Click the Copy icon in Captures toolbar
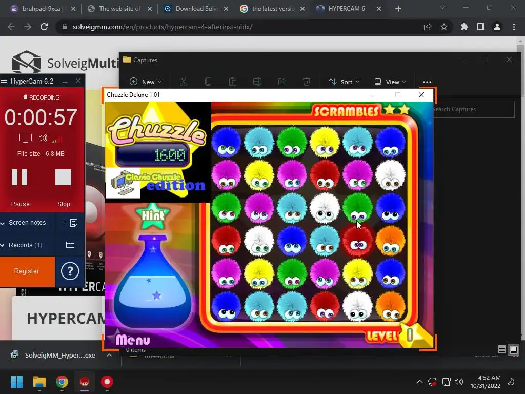The image size is (525, 394). click(208, 82)
